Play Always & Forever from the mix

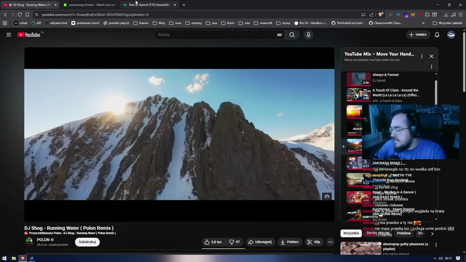click(x=390, y=78)
